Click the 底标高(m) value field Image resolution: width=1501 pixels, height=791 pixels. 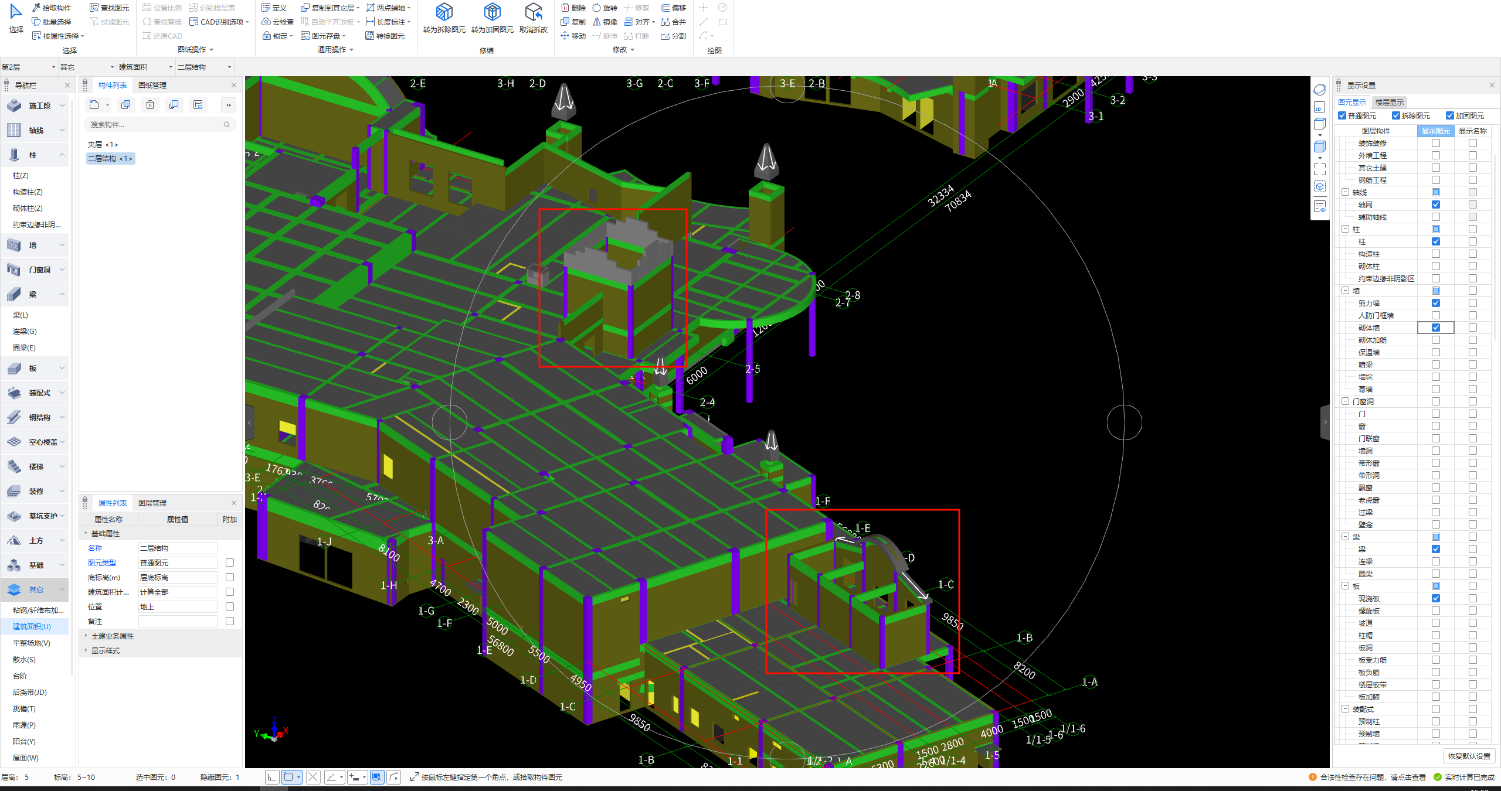178,577
